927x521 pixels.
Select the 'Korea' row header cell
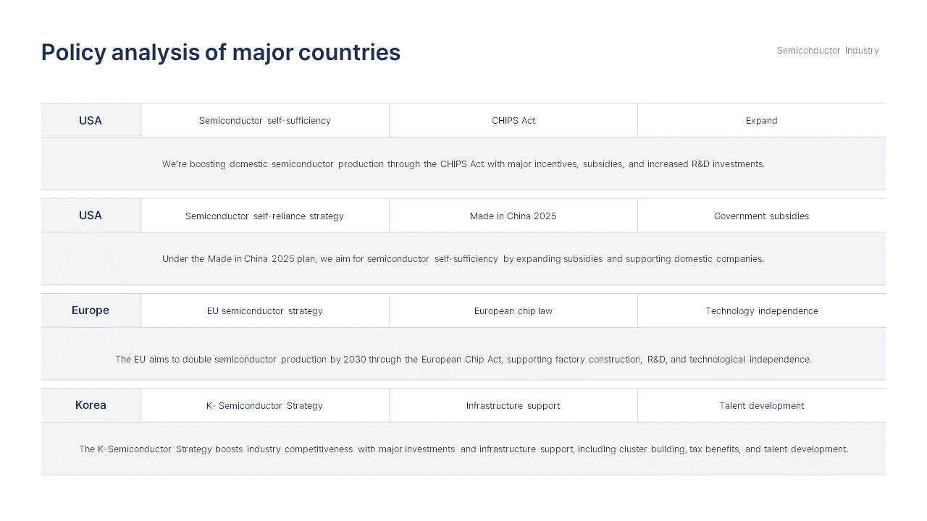pos(91,405)
